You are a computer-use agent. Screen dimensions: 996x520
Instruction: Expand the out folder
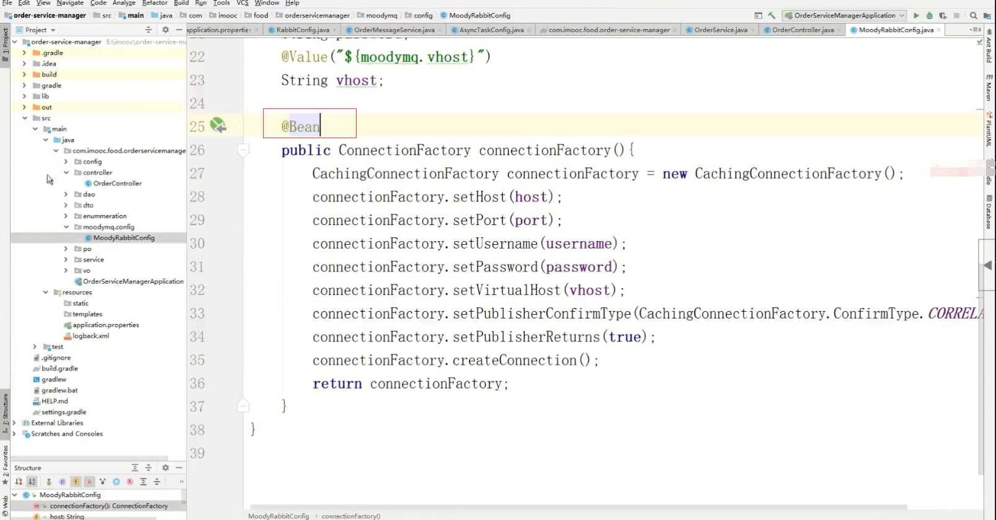[x=24, y=107]
